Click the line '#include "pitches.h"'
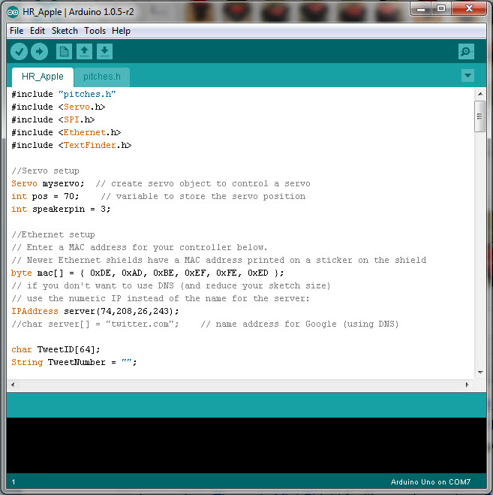The height and width of the screenshot is (495, 493). pos(64,94)
